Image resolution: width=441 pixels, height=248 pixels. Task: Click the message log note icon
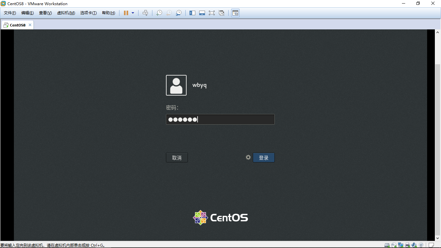pos(431,245)
